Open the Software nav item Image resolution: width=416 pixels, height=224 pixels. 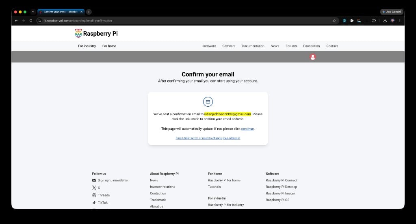click(229, 46)
